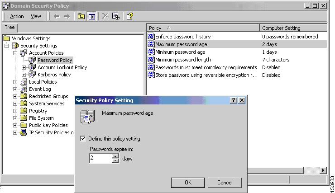Click the "0 passwords remembered" setting value

pos(290,37)
